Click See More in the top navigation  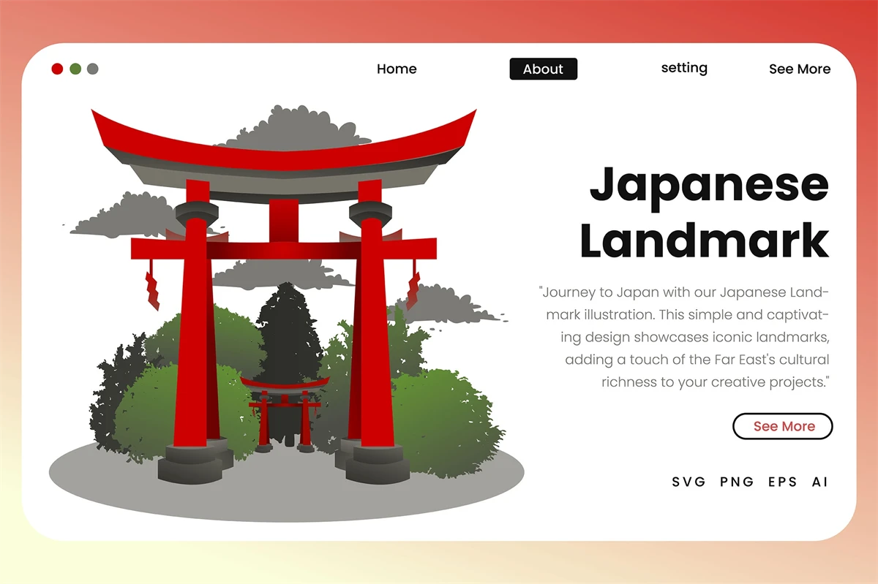pos(799,69)
